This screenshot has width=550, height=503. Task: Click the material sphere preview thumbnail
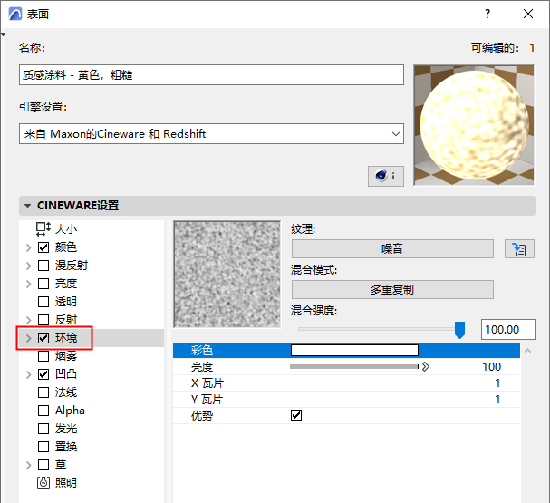474,125
